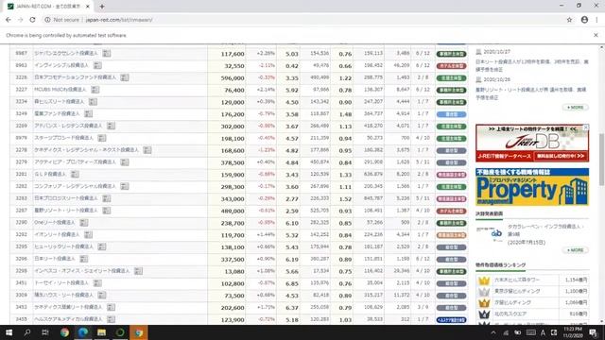Open Task View on the taskbar
605x340 pixels.
click(45, 332)
